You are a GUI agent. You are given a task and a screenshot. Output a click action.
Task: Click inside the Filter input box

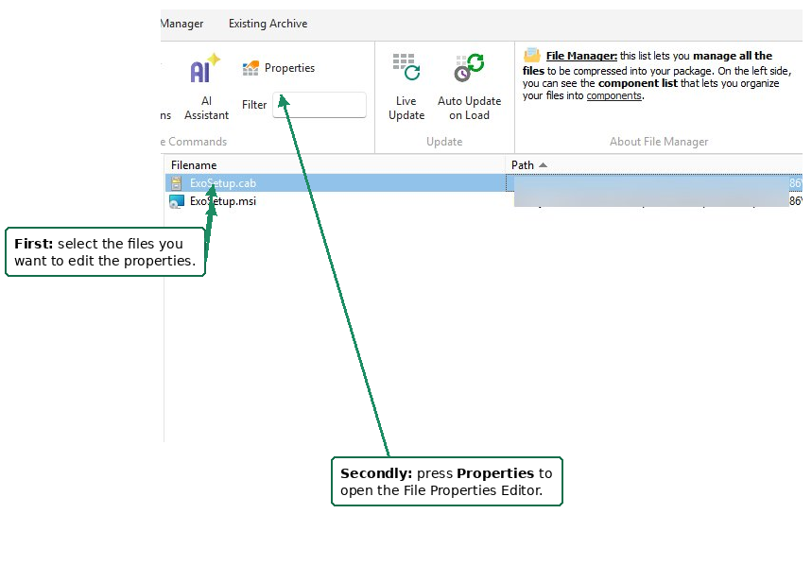(319, 104)
